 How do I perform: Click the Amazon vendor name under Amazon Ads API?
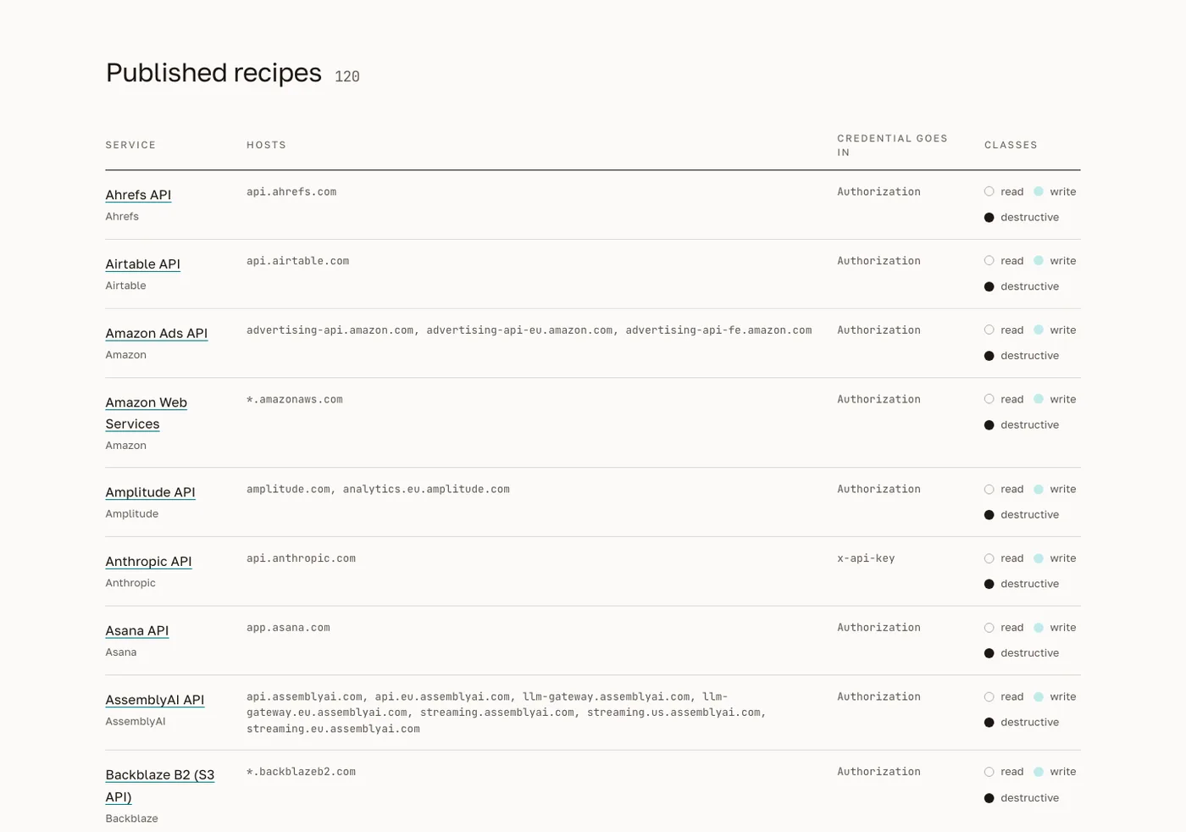125,355
